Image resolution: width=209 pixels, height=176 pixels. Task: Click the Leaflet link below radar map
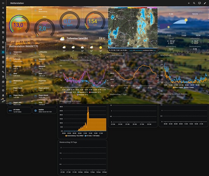coord(131,50)
